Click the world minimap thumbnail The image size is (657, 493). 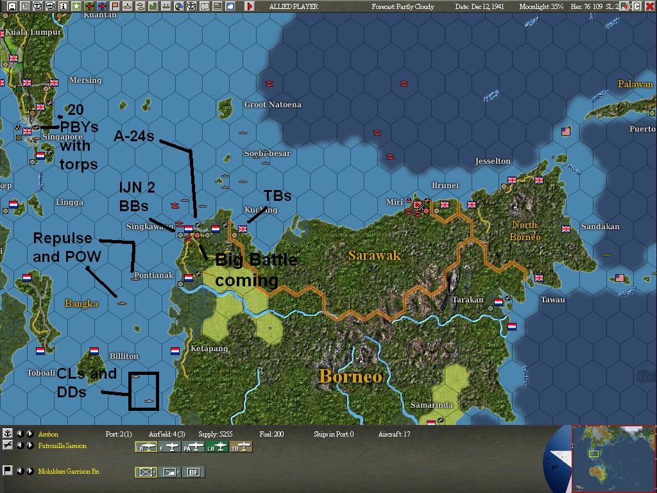613,459
